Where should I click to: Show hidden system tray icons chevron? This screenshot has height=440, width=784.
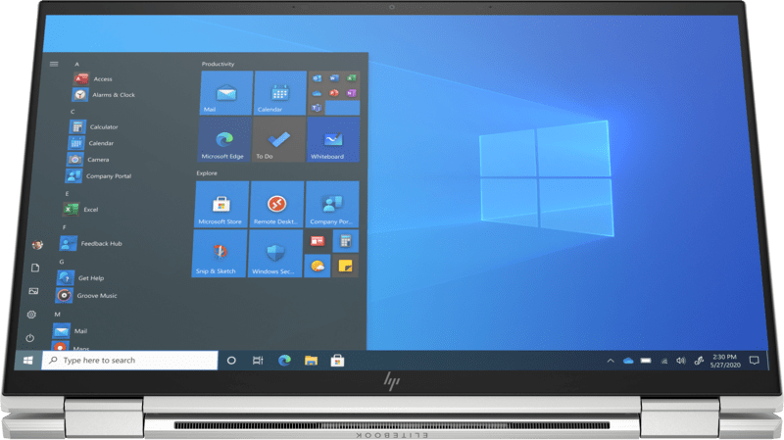pos(611,361)
